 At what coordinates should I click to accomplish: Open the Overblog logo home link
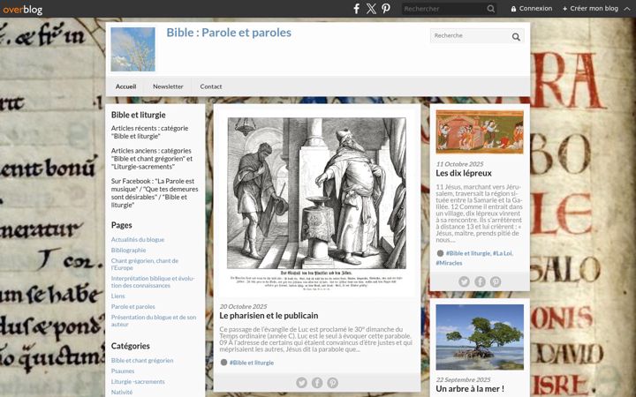(23, 9)
